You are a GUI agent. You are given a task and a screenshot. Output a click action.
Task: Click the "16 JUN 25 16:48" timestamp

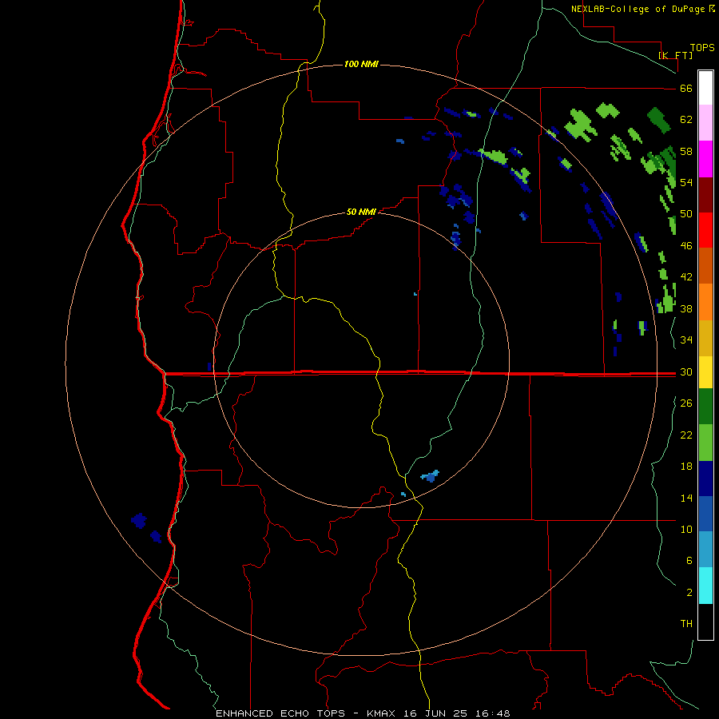(457, 713)
